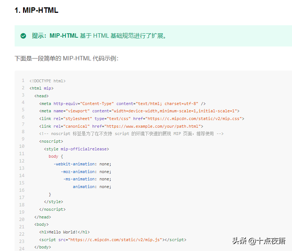
Task: Click the '<style mip-officialrelease>' line
Action: coord(76,149)
